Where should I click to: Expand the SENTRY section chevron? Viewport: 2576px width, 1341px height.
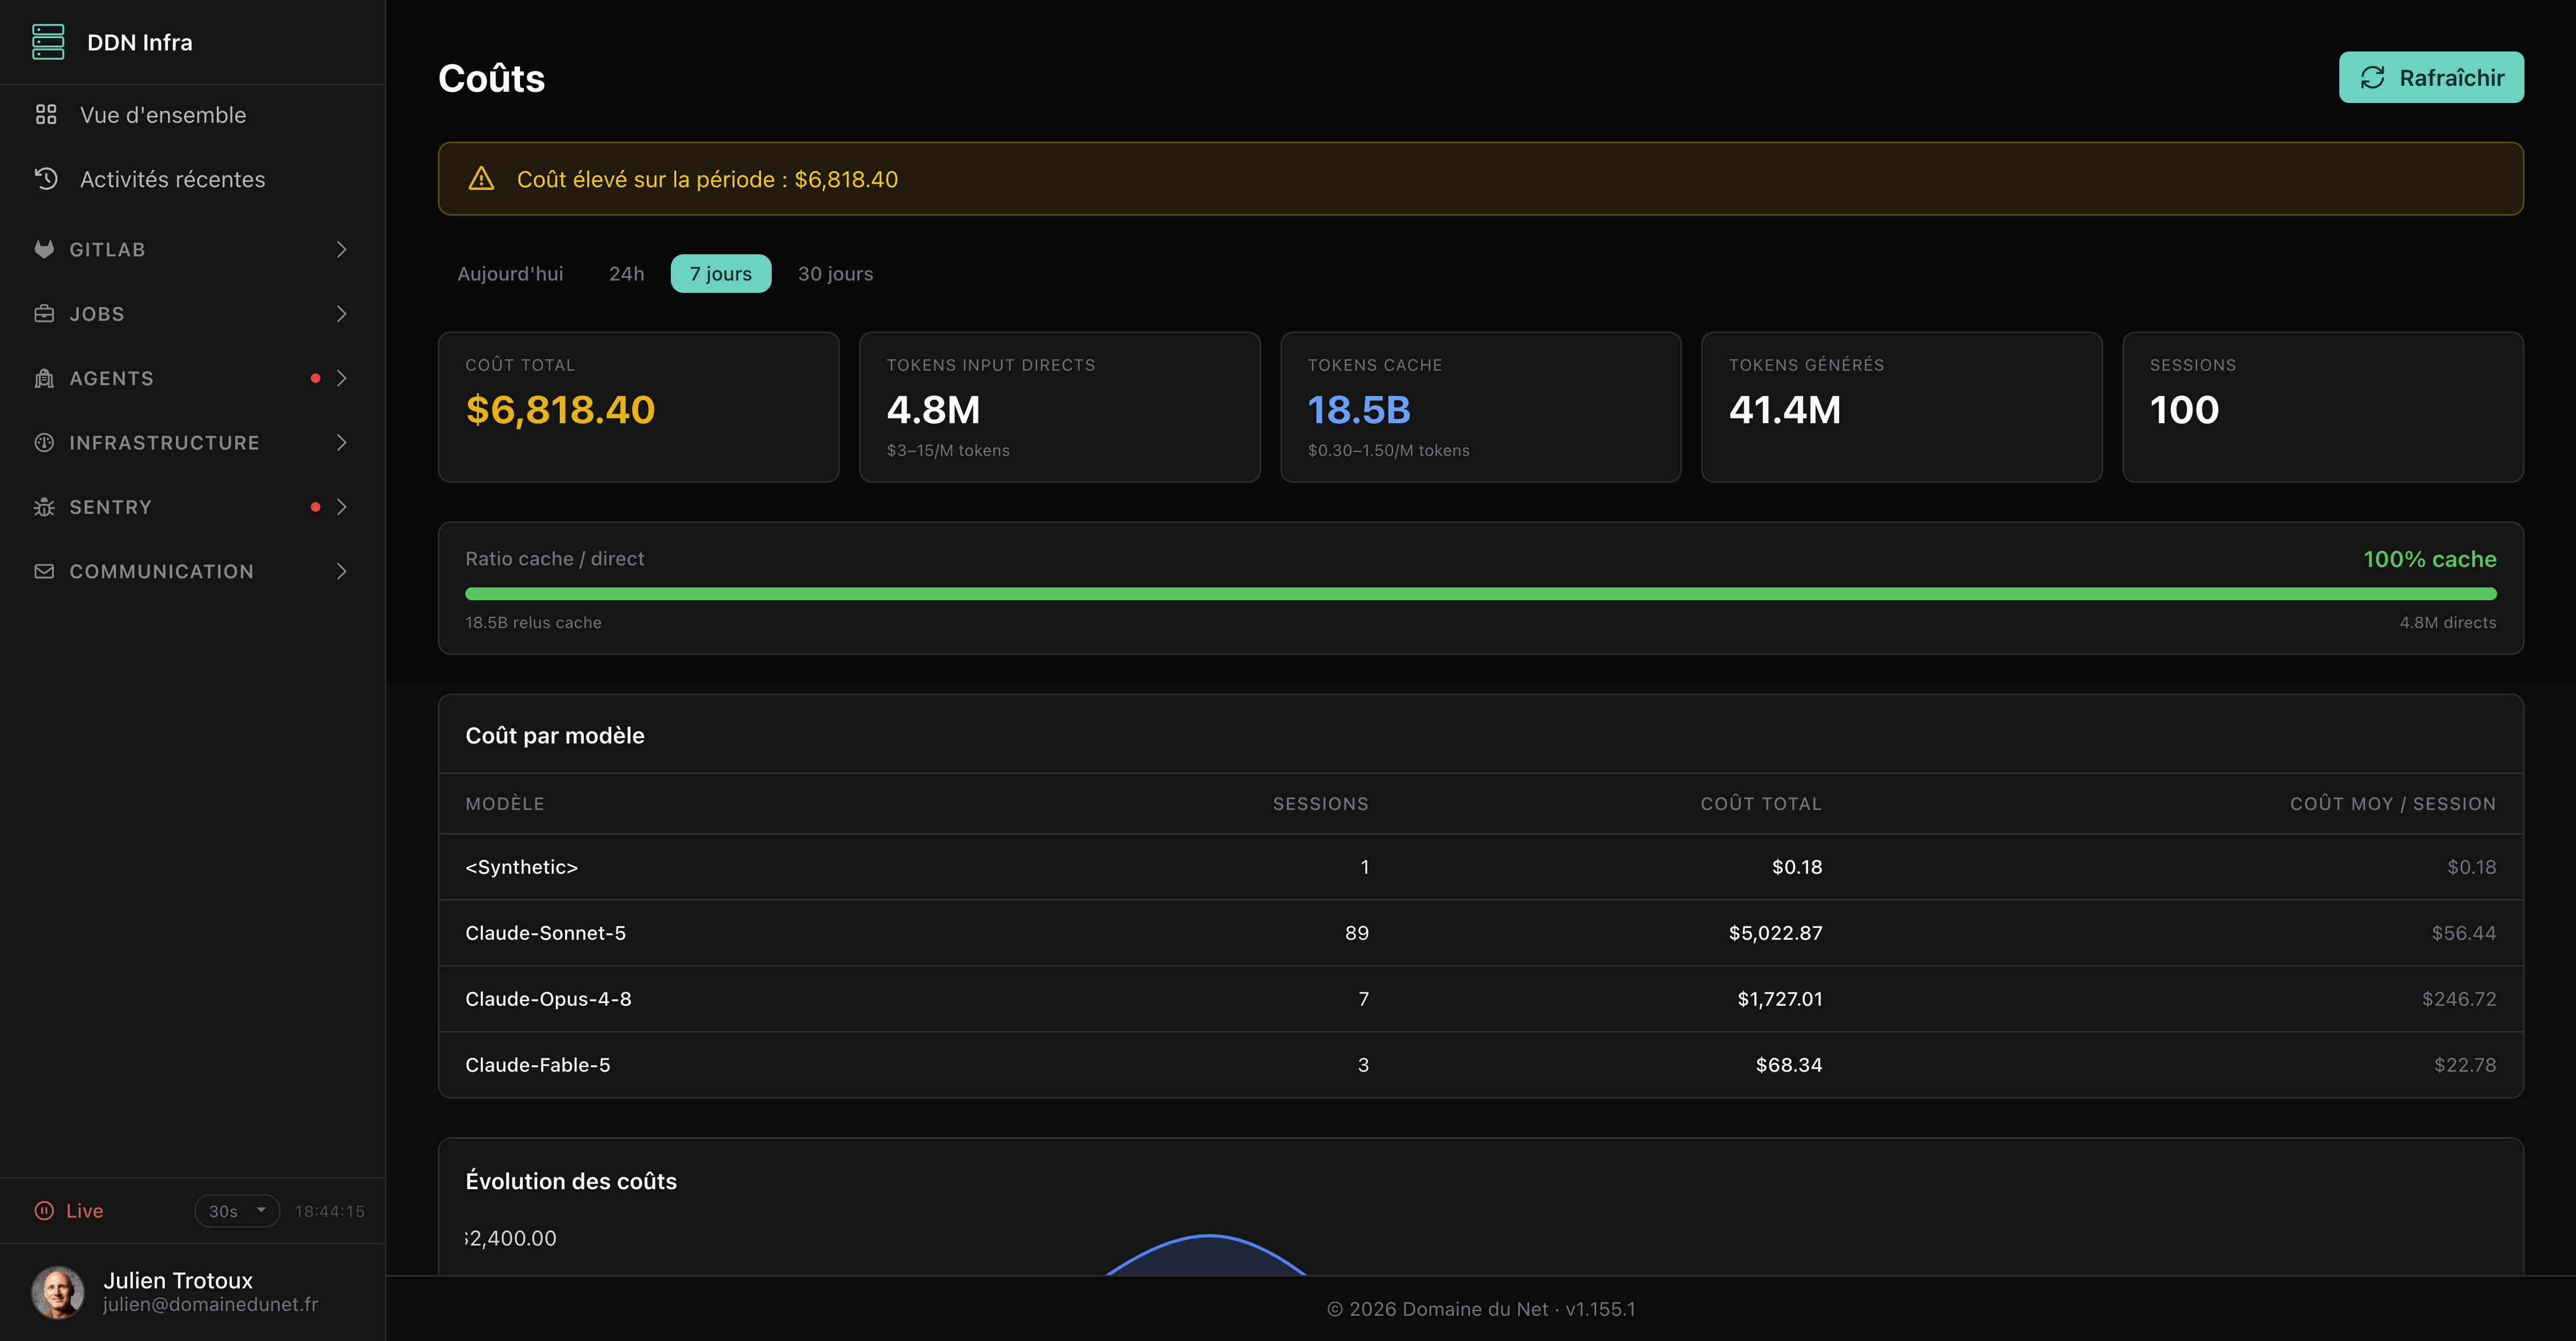click(x=342, y=506)
